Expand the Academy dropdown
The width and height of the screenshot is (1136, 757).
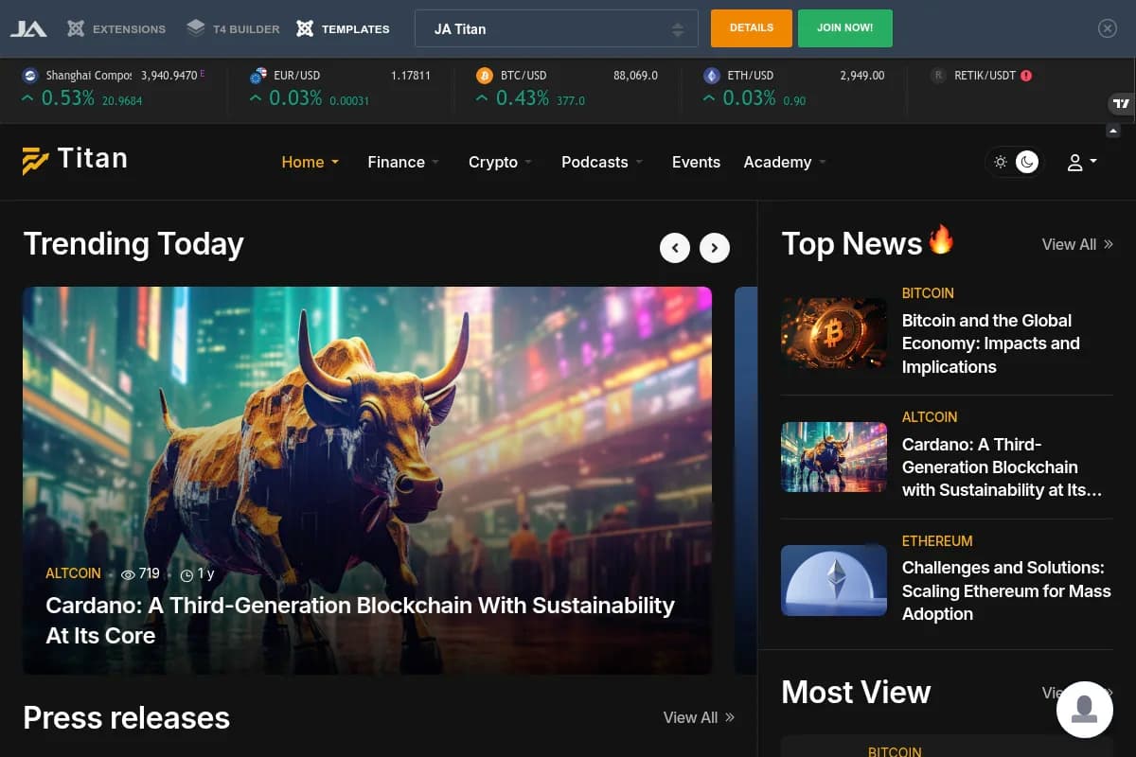(778, 162)
